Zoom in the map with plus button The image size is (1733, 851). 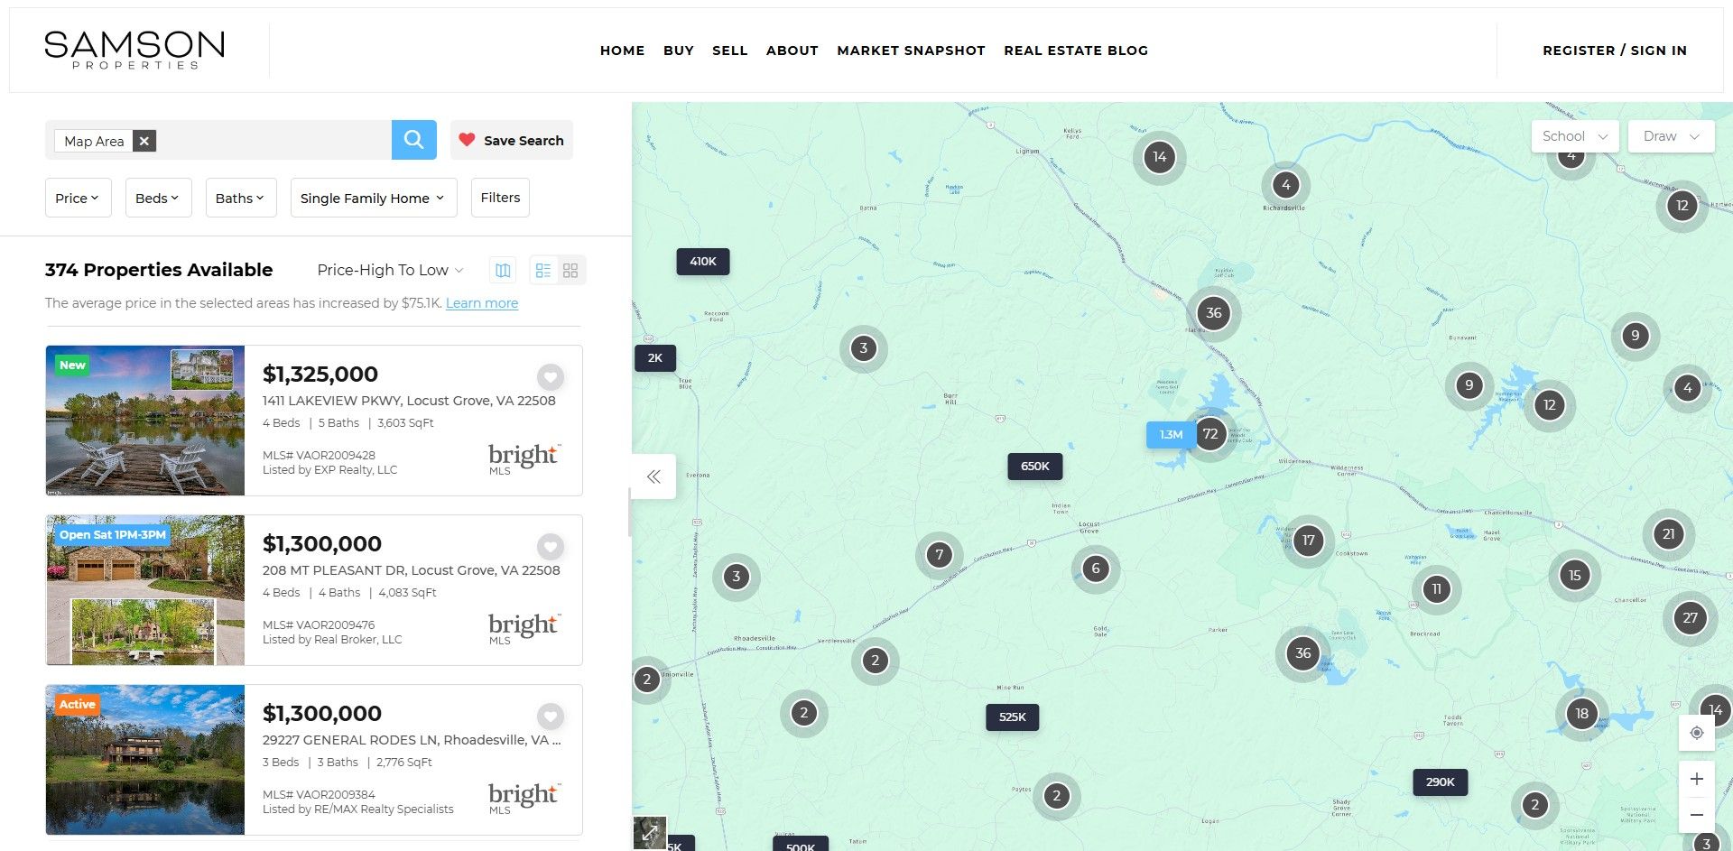pyautogui.click(x=1697, y=779)
